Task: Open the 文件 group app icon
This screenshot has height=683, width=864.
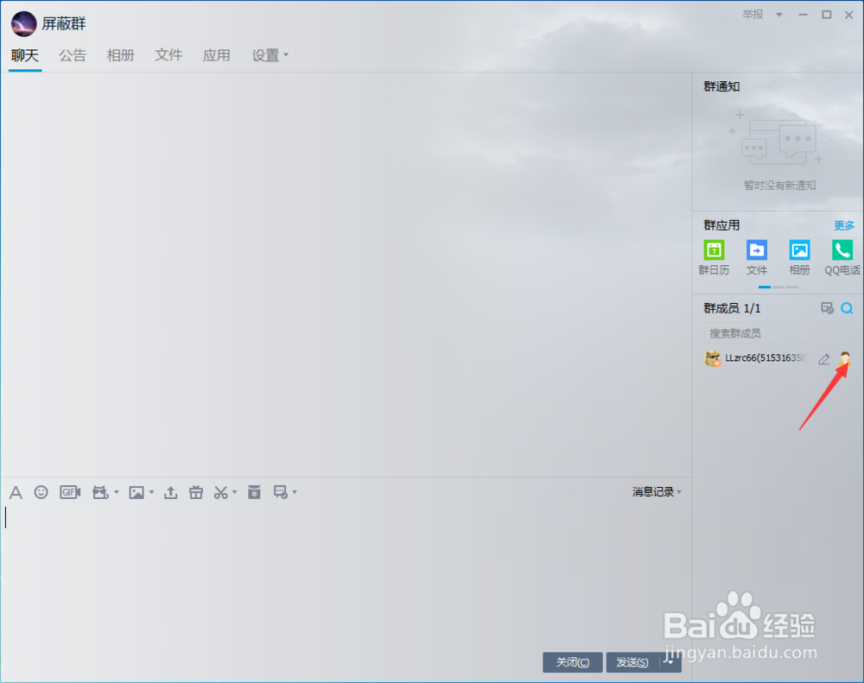Action: click(x=757, y=257)
